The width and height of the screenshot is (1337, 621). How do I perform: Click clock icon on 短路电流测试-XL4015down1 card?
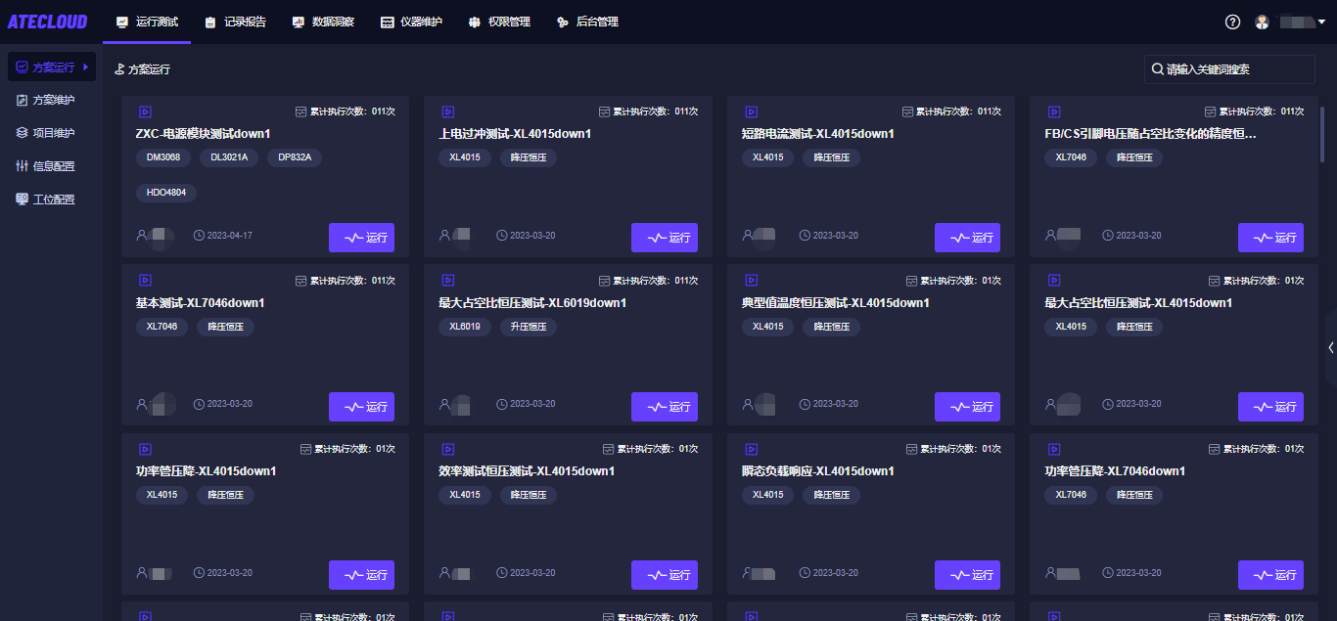805,236
